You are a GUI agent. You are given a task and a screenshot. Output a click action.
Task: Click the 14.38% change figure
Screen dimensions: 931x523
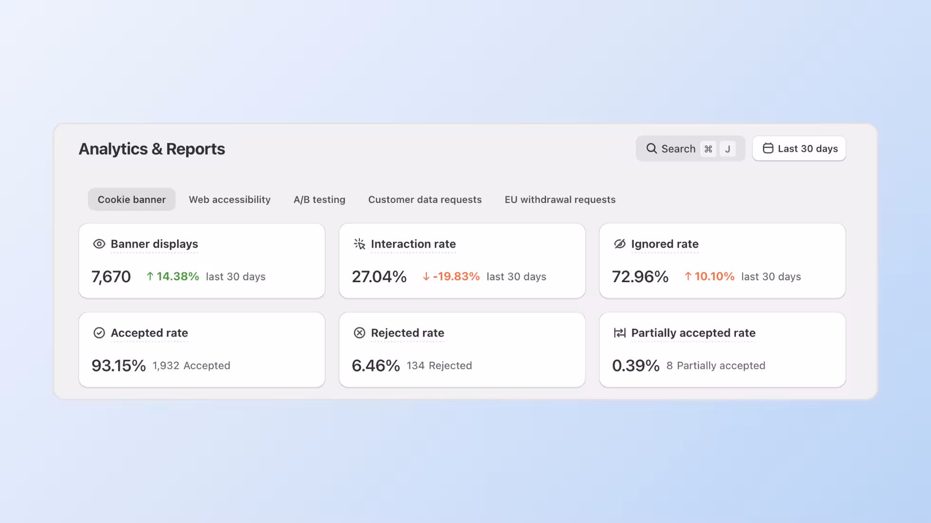pos(178,276)
